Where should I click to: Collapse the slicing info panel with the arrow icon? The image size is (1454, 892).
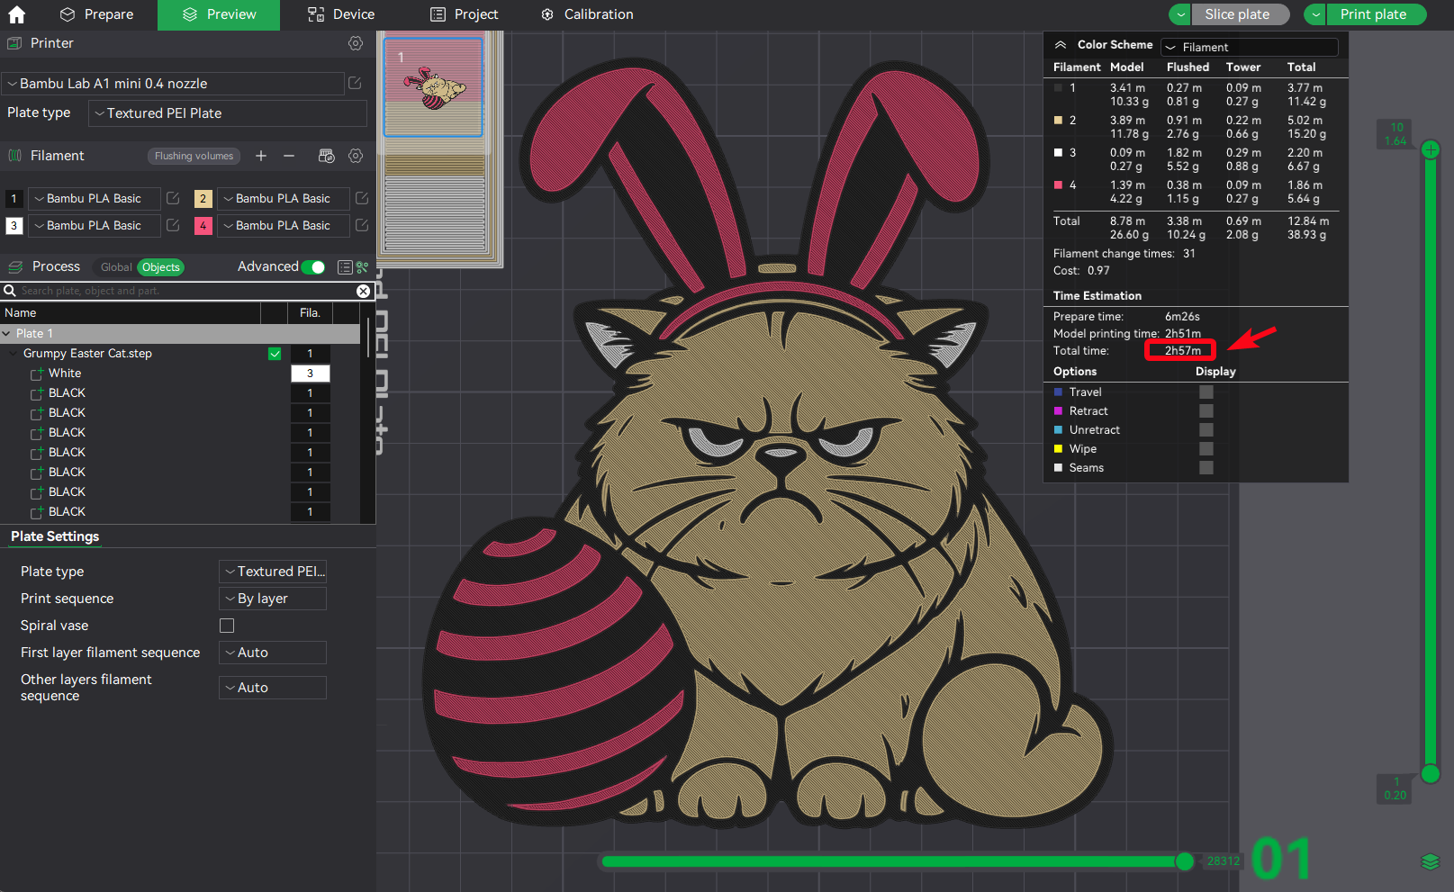[x=1061, y=45]
